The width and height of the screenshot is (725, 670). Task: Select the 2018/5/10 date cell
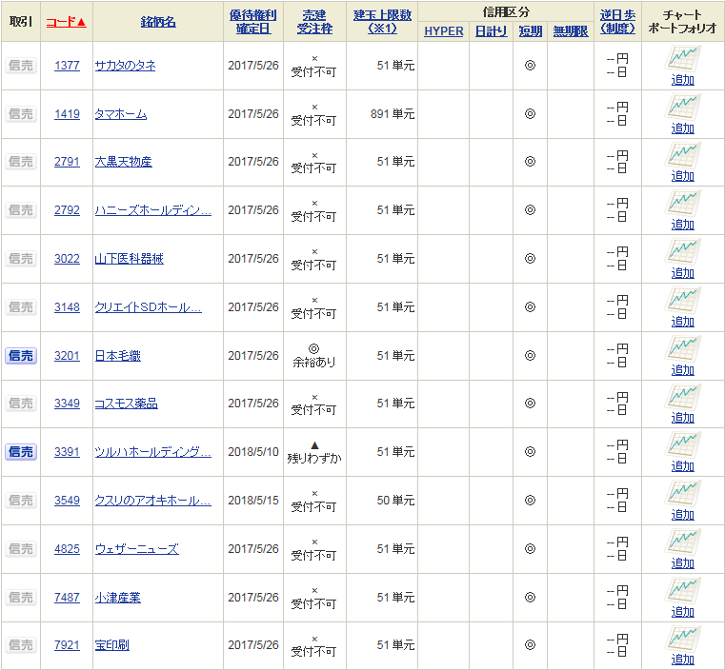click(x=253, y=452)
